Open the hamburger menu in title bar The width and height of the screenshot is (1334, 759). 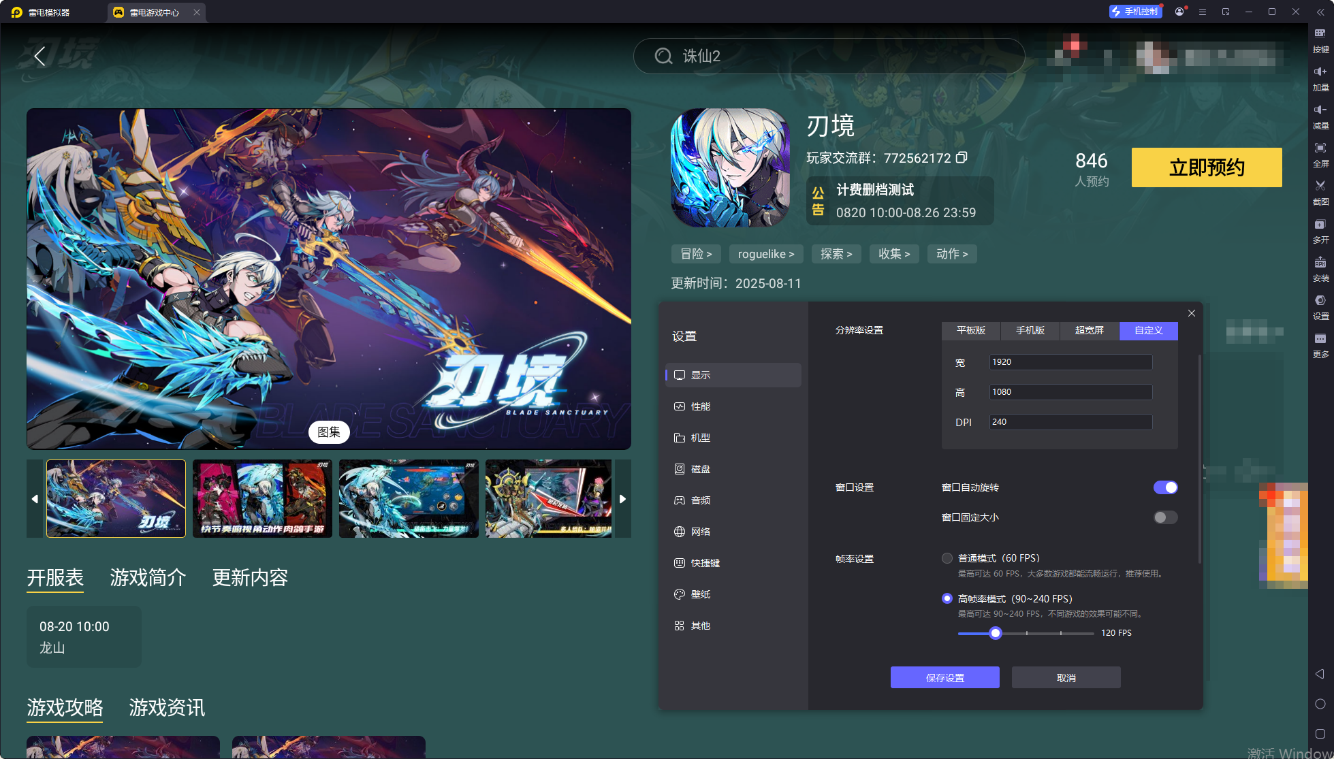1203,12
